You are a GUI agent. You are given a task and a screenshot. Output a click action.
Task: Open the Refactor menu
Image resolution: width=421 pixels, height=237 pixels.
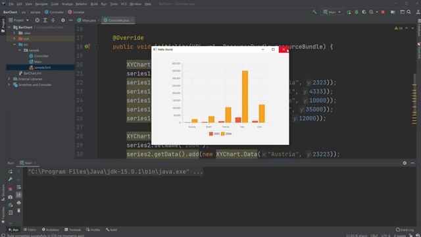(x=82, y=4)
